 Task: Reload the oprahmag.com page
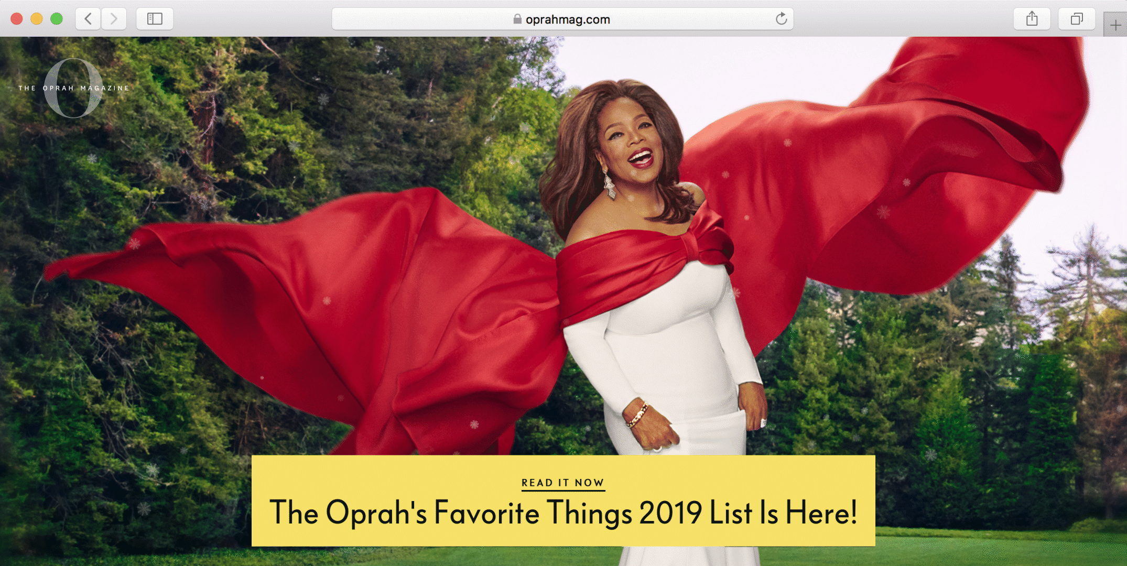[x=781, y=19]
